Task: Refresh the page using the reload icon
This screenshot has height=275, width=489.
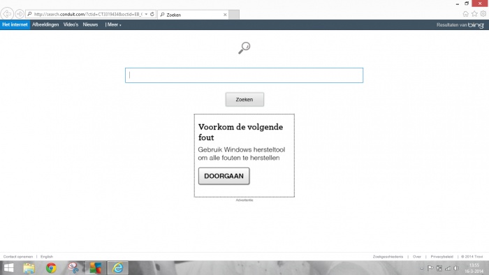Action: [x=152, y=14]
